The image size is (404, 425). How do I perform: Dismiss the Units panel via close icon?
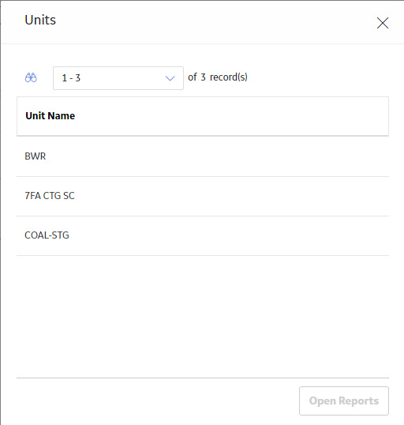(x=383, y=23)
